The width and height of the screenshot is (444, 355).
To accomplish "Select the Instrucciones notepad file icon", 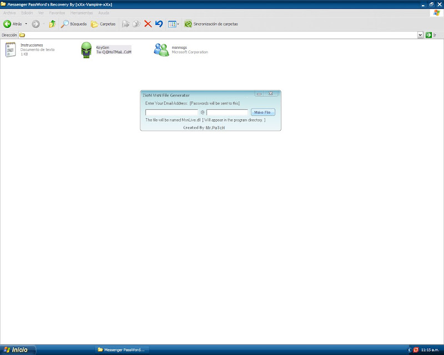I will [x=11, y=49].
